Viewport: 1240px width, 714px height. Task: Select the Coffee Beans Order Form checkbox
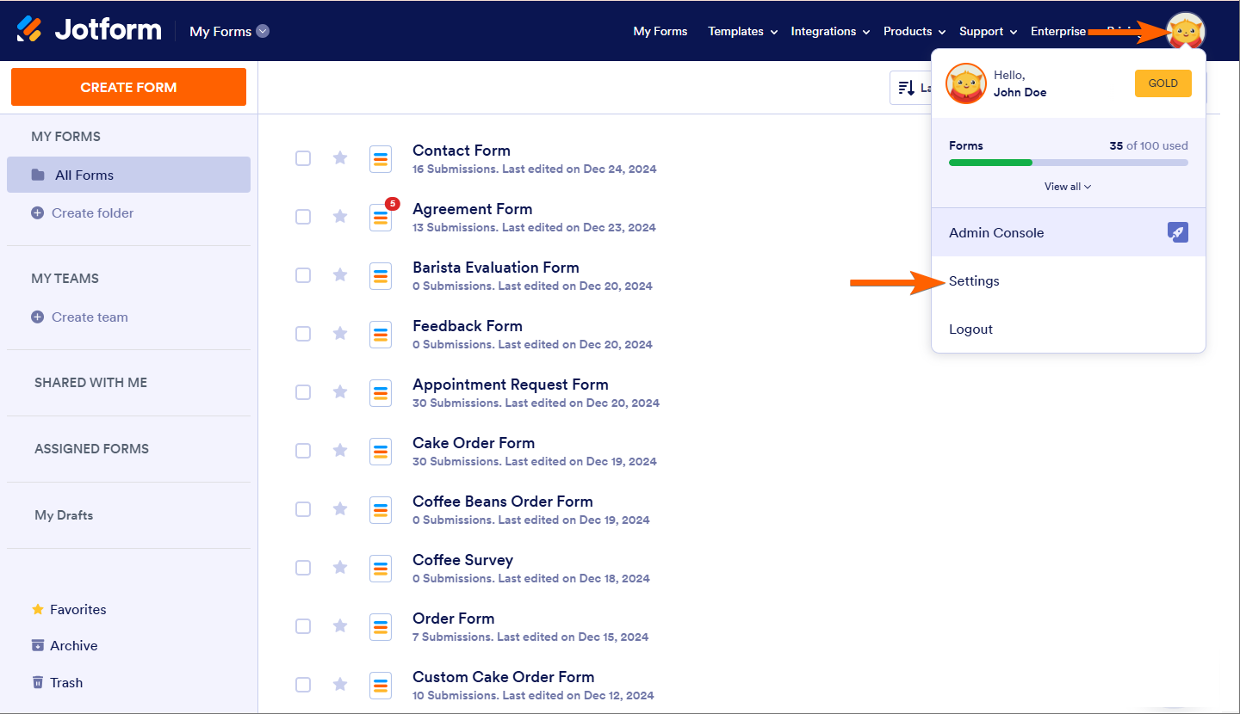click(303, 509)
